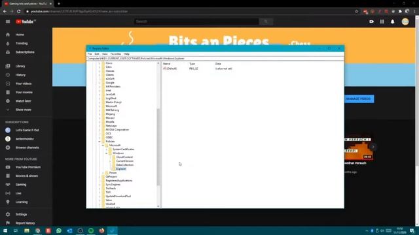Screen dimensions: 419x235
Task: Expand Show more in YouTube sidebar
Action: pos(23,110)
